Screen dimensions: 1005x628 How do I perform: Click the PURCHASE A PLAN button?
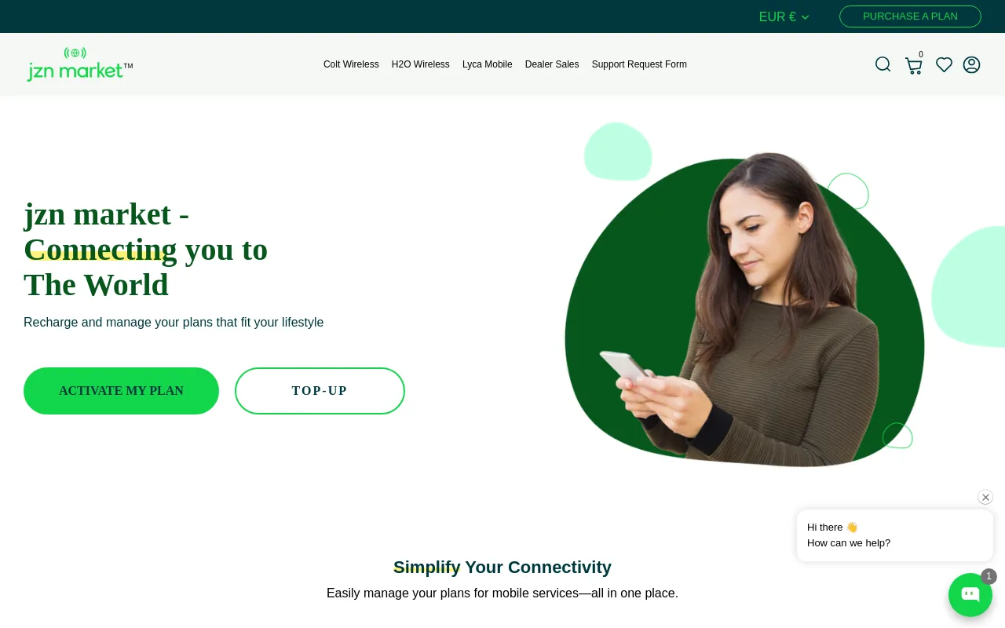coord(910,16)
